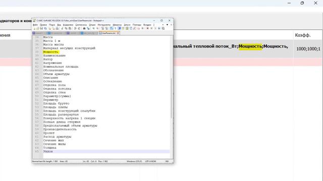Click the line Номинальная площадь
Image resolution: width=323 pixels, height=181 pixels.
61,67
